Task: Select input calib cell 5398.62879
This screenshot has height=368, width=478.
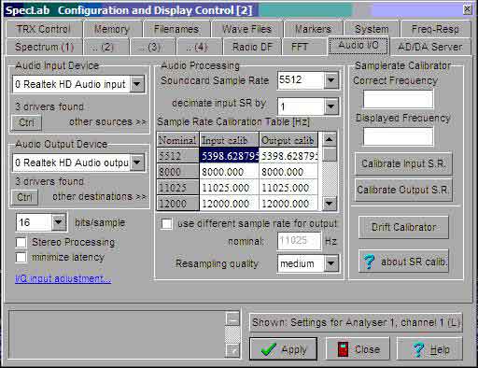Action: (x=229, y=155)
